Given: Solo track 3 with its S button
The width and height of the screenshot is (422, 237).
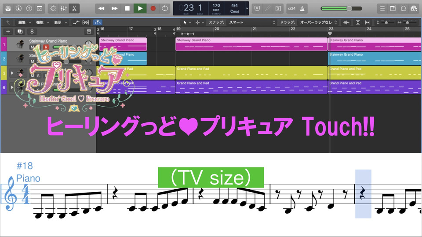Looking at the screenshot, I should pos(38,75).
